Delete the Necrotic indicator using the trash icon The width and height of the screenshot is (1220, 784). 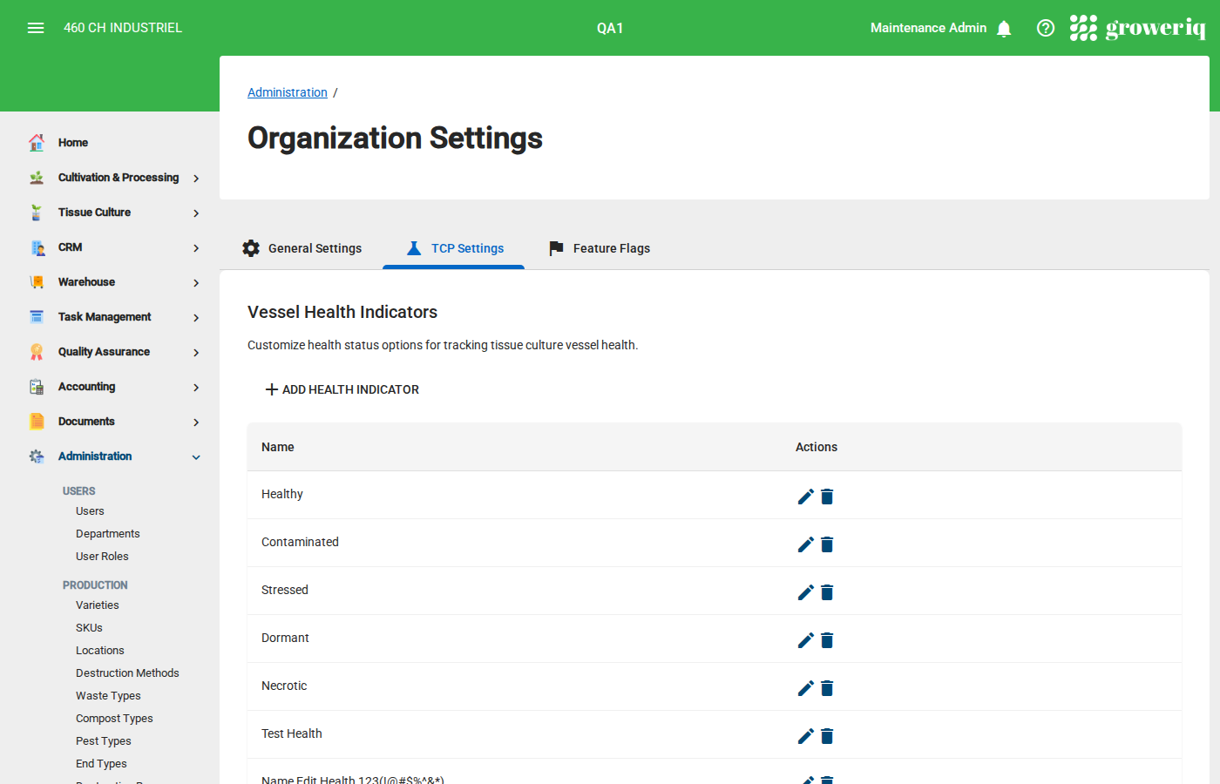(x=826, y=687)
